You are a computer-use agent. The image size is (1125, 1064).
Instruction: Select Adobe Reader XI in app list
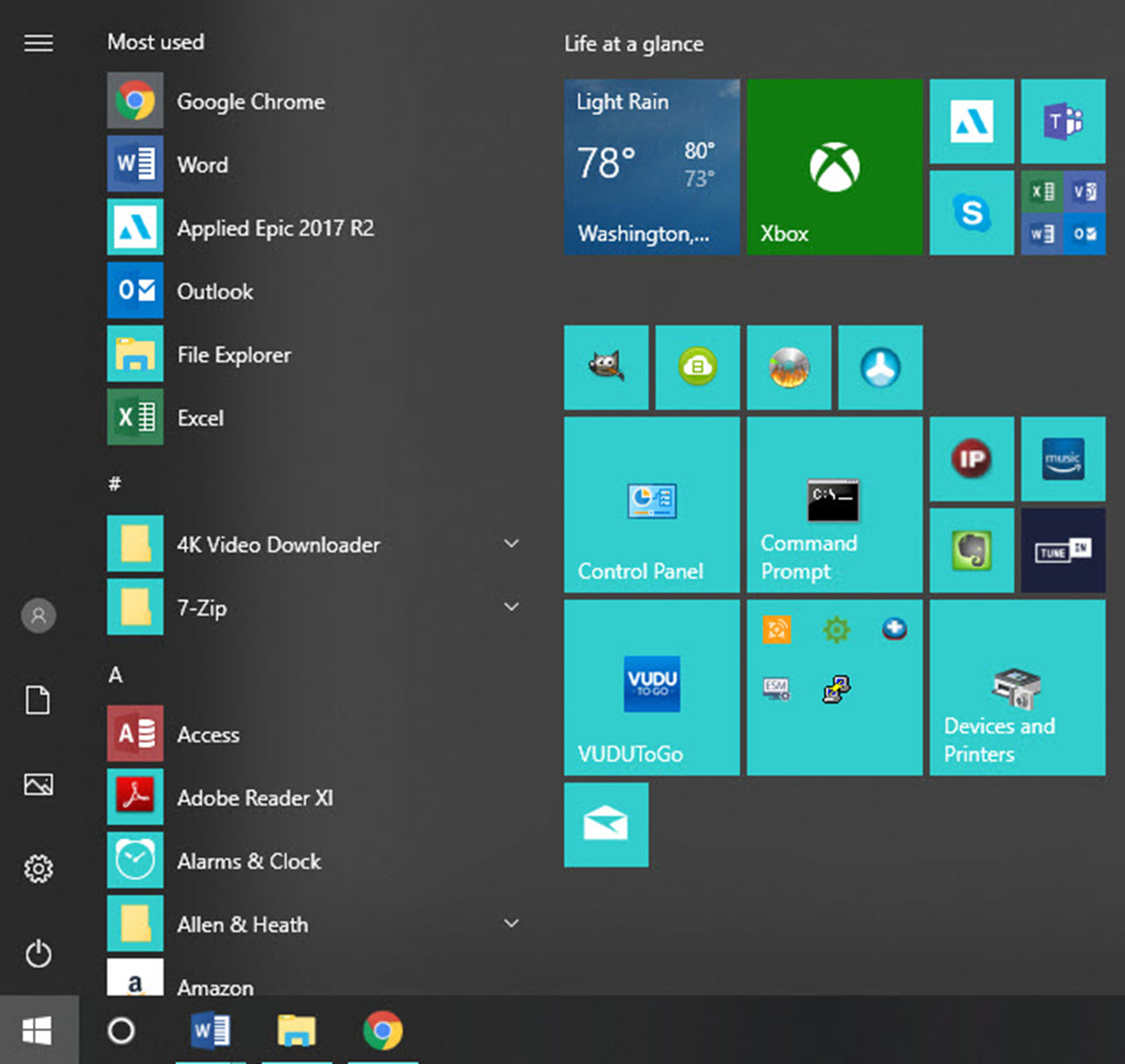tap(255, 798)
